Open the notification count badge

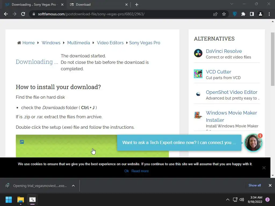pyautogui.click(x=267, y=200)
